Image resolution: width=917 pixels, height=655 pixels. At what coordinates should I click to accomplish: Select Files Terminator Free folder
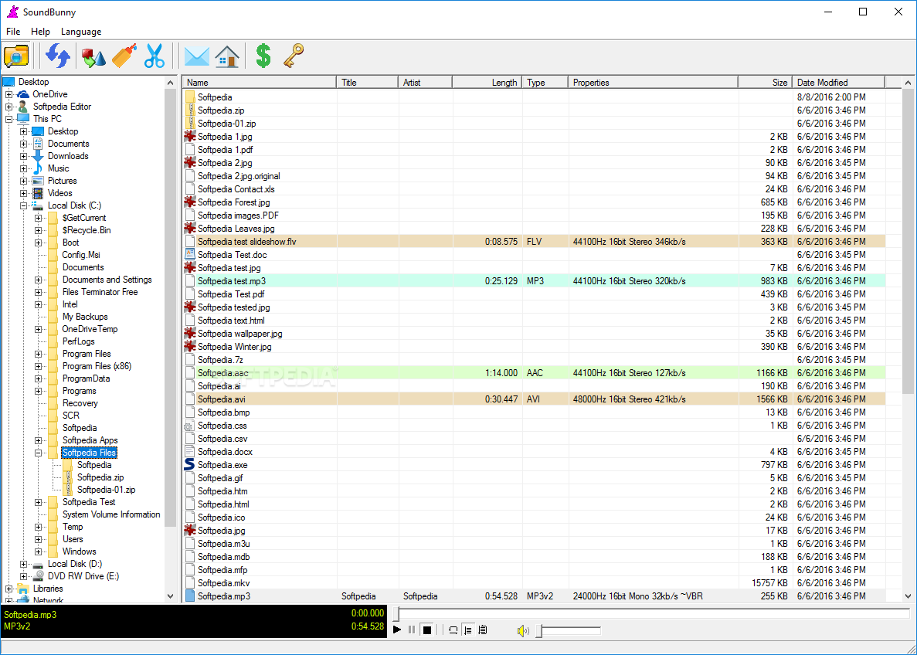click(100, 292)
